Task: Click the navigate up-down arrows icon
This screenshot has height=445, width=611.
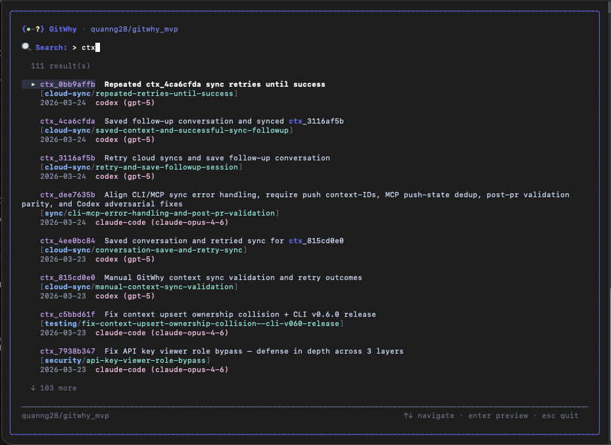Action: [x=408, y=415]
